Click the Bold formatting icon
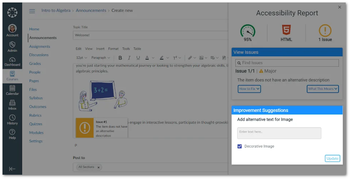This screenshot has width=350, height=179. [x=120, y=58]
